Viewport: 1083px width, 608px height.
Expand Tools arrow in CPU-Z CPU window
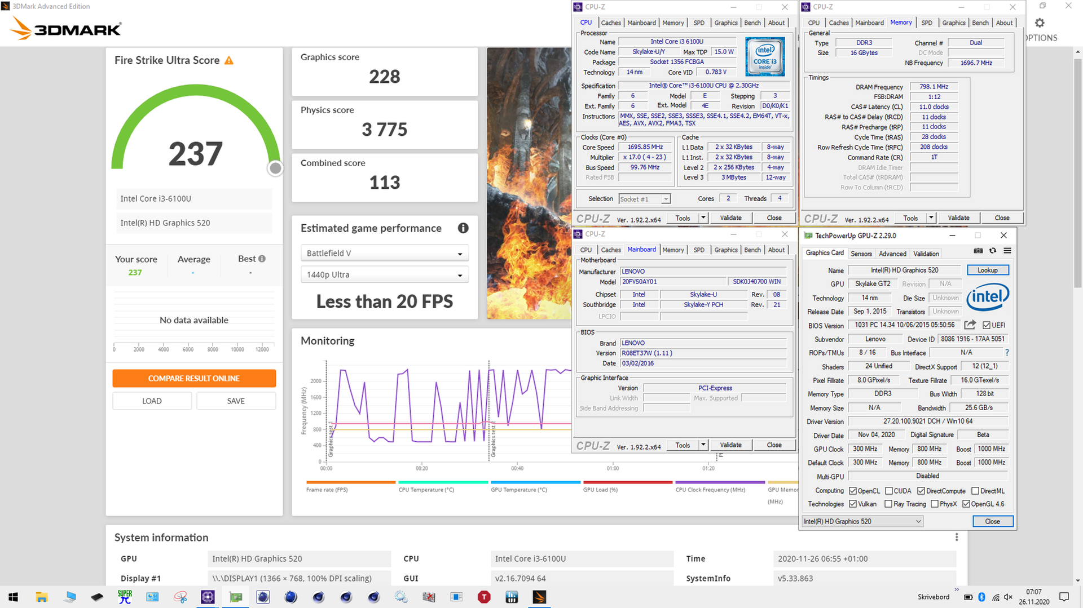click(703, 218)
